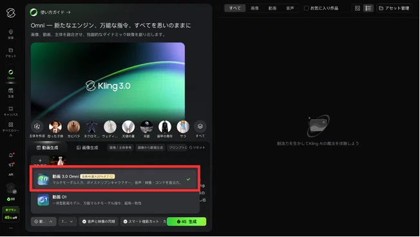Open すべてのツール in the sidebar
The width and height of the screenshot is (420, 237).
11,129
